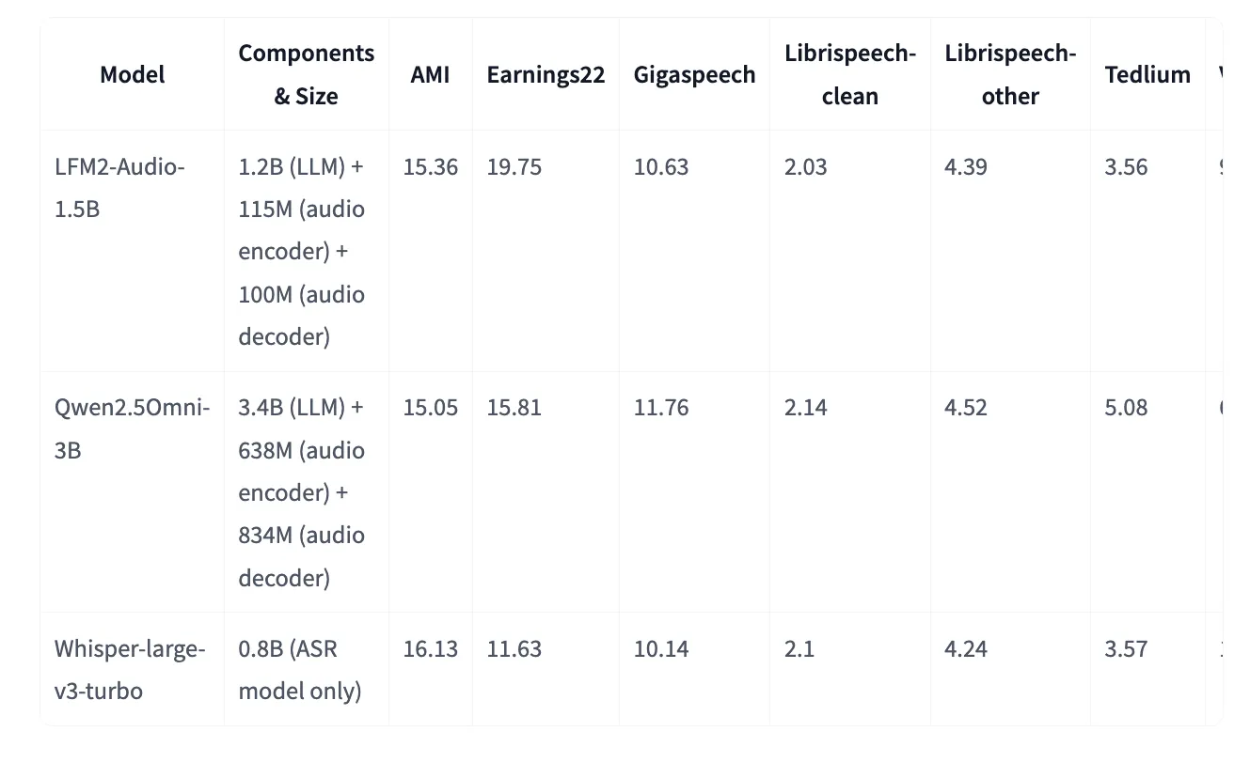Select the "0.8B (ASR model only)" cell
1234x778 pixels.
300,669
